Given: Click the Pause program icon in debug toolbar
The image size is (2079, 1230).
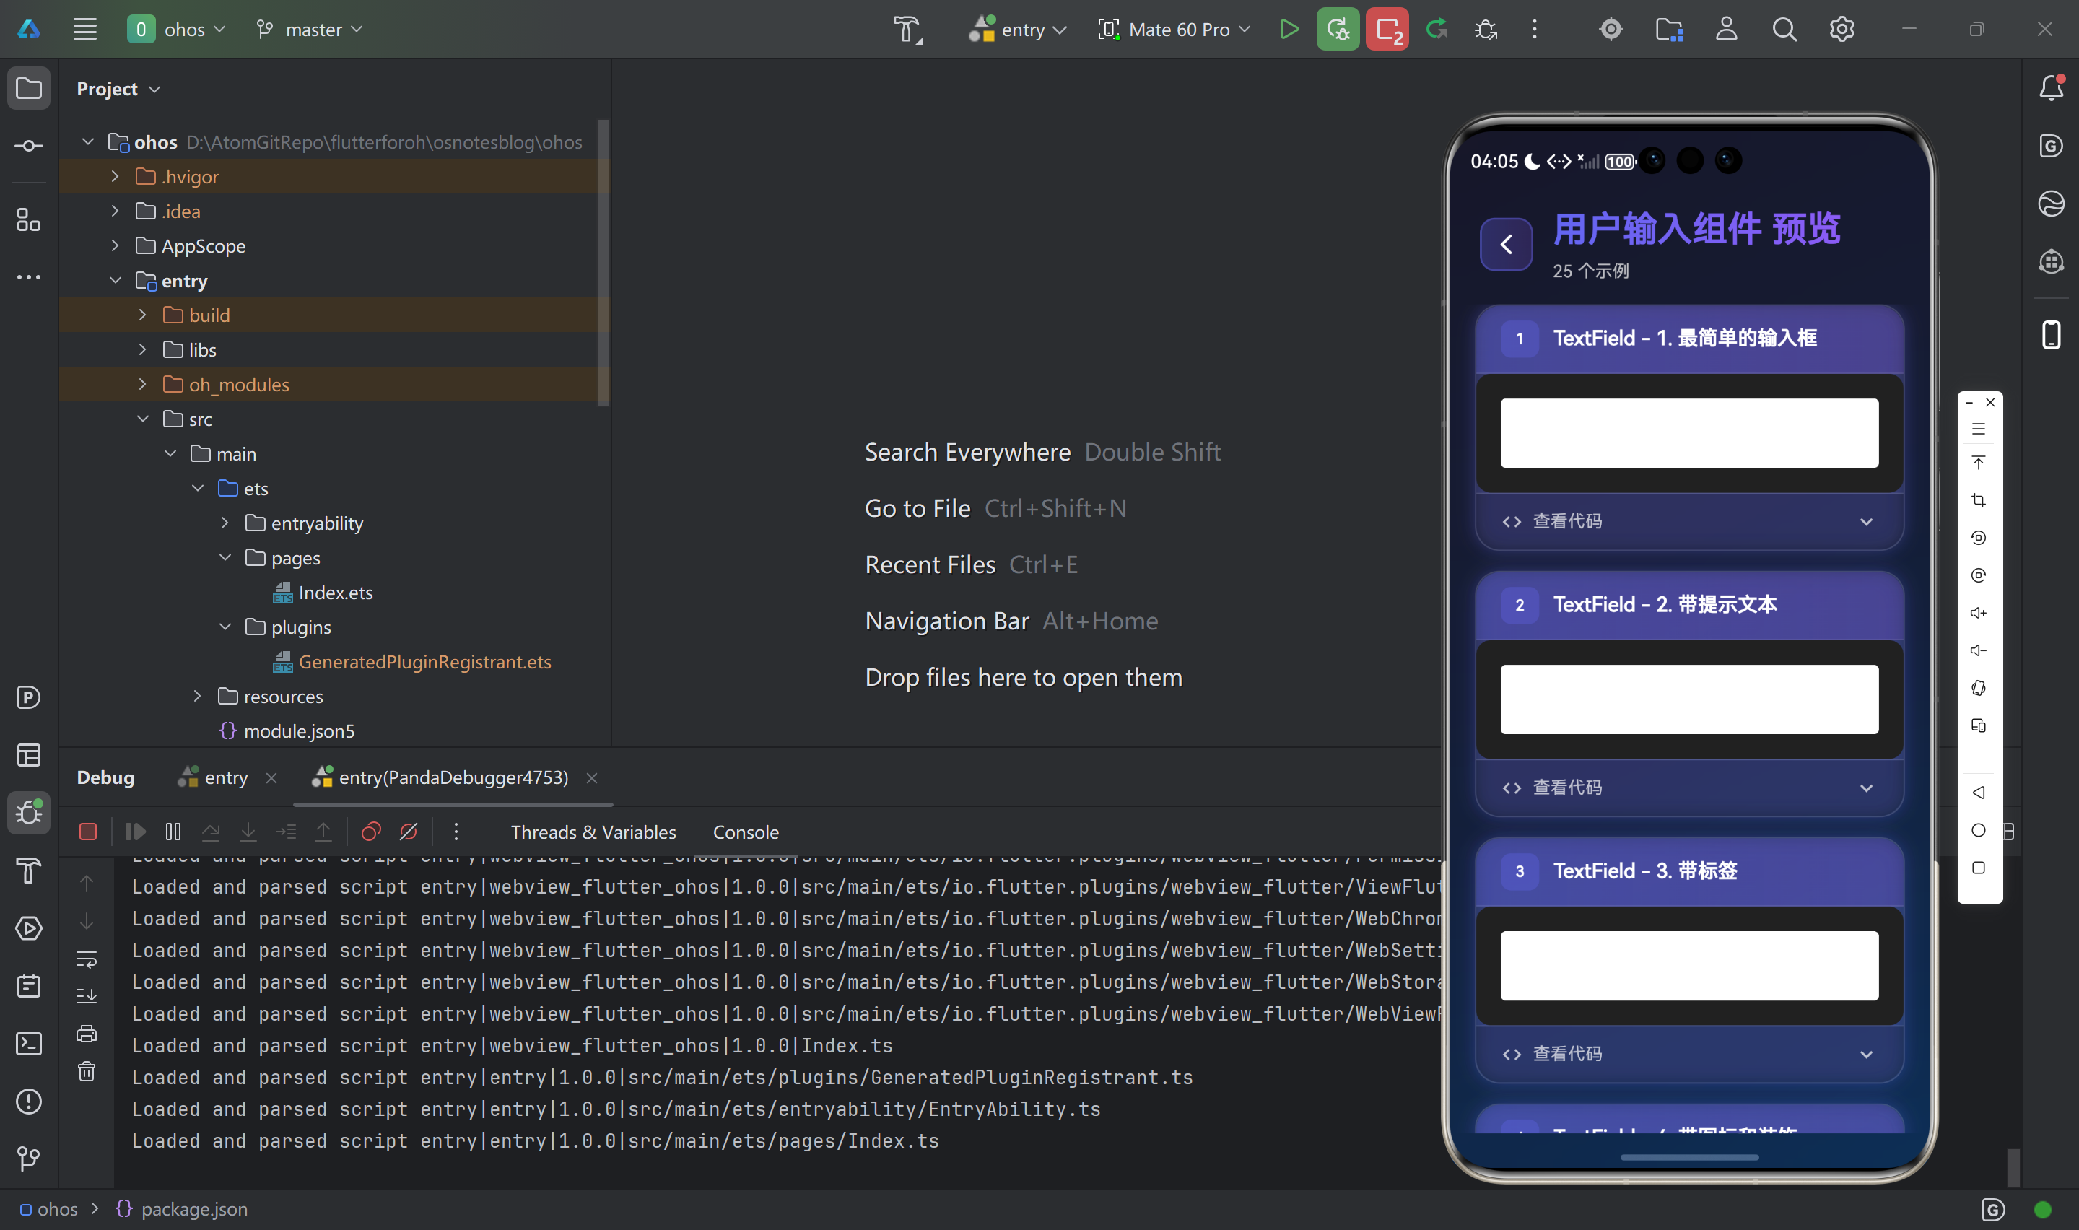Looking at the screenshot, I should pos(173,832).
